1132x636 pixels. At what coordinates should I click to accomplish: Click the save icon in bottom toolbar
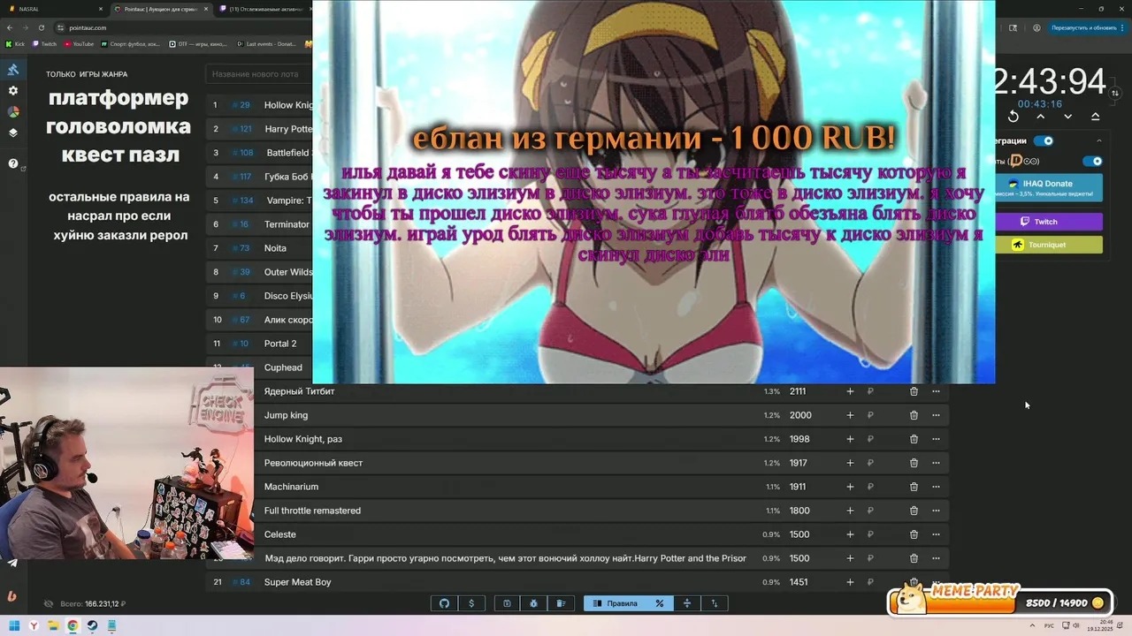tap(507, 603)
